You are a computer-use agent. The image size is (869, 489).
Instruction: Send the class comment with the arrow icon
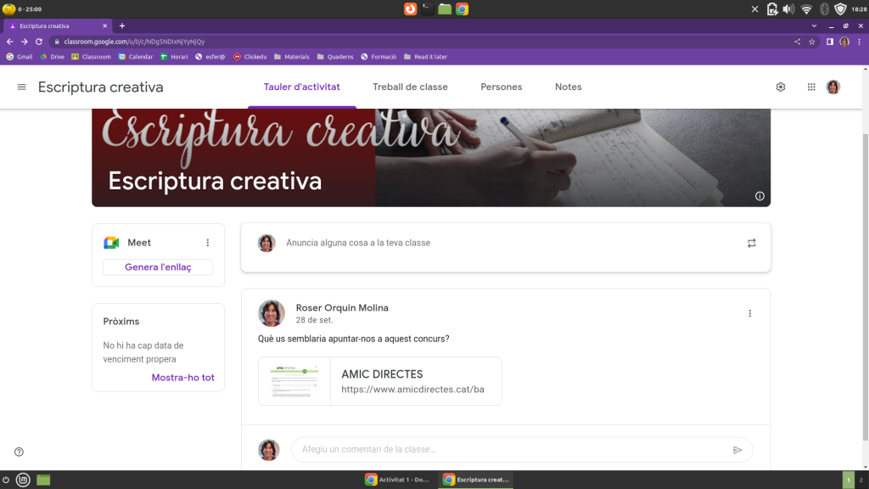tap(738, 450)
